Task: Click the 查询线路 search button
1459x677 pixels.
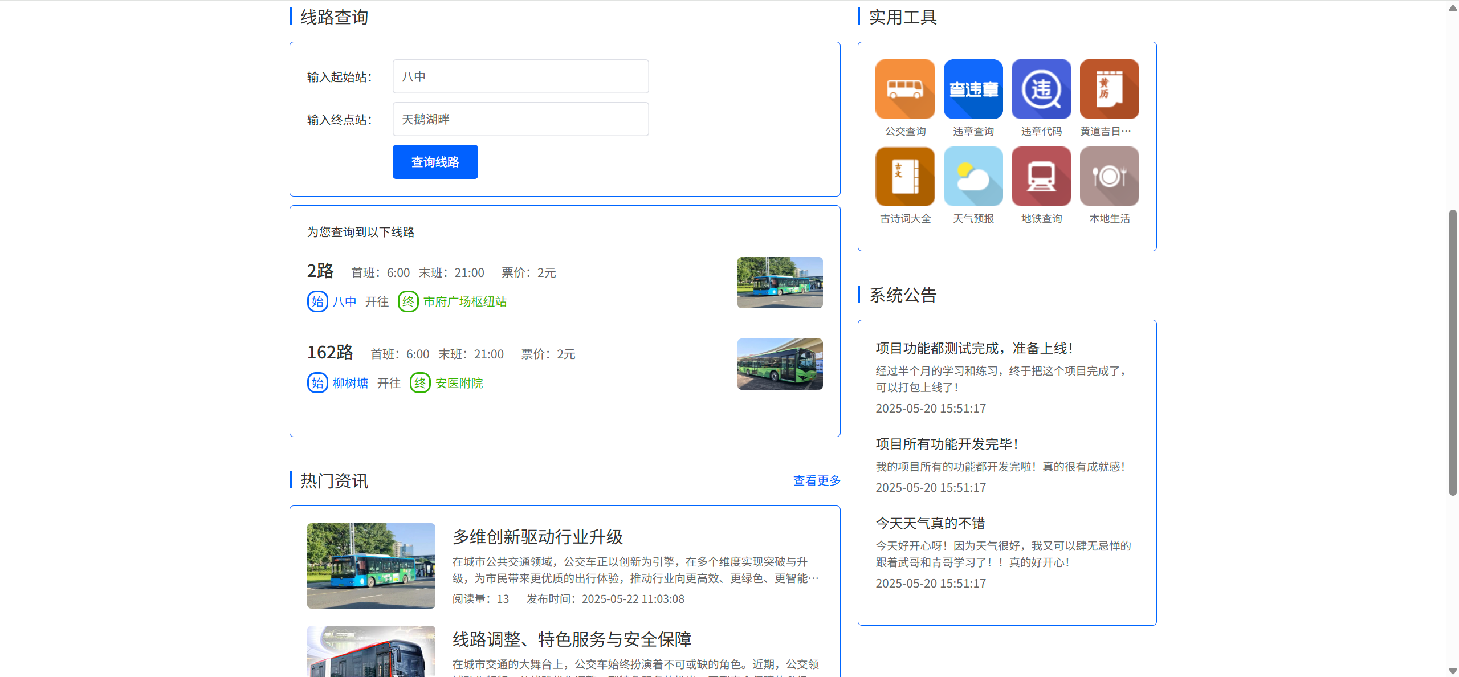Action: click(435, 162)
